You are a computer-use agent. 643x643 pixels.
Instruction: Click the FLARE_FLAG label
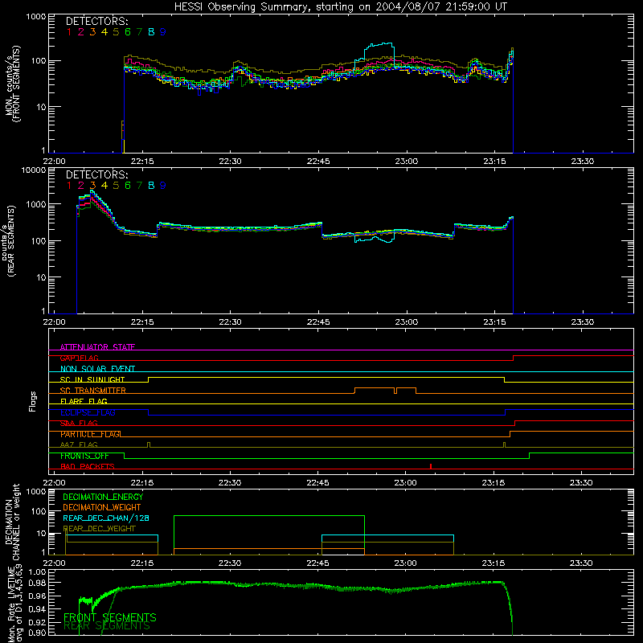[x=84, y=401]
